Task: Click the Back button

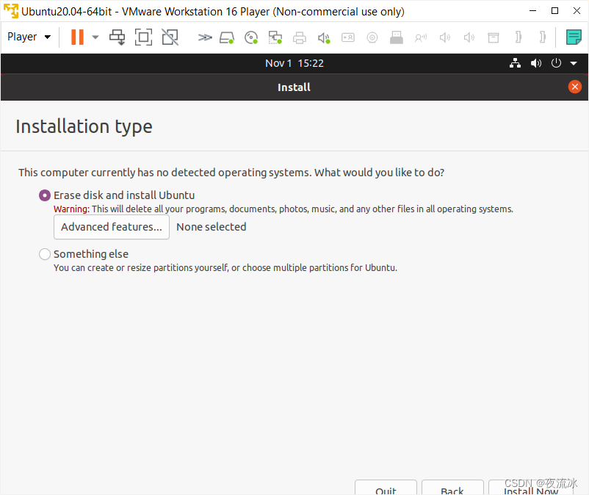Action: (x=452, y=488)
